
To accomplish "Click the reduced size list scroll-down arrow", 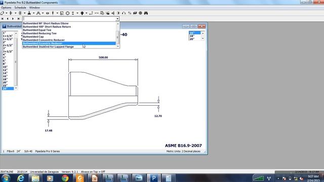I will tap(202, 39).
